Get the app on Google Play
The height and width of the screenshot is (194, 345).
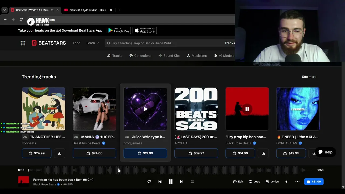click(119, 30)
